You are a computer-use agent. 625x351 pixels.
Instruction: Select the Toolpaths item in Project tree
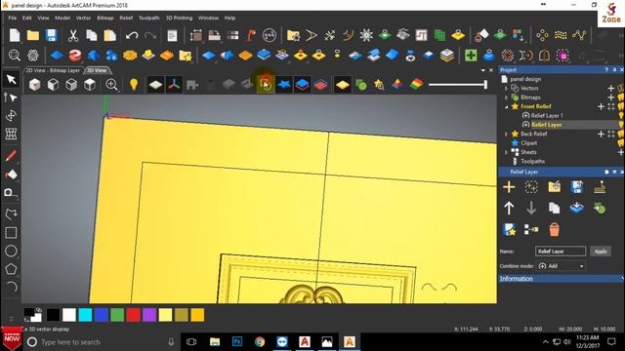(x=532, y=161)
